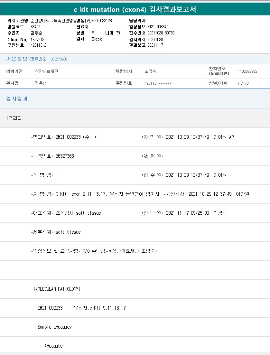This screenshot has width=270, height=355.
Task: Click the 처방일 timestamp 2021-10-29 12:37:49
Action: point(187,137)
